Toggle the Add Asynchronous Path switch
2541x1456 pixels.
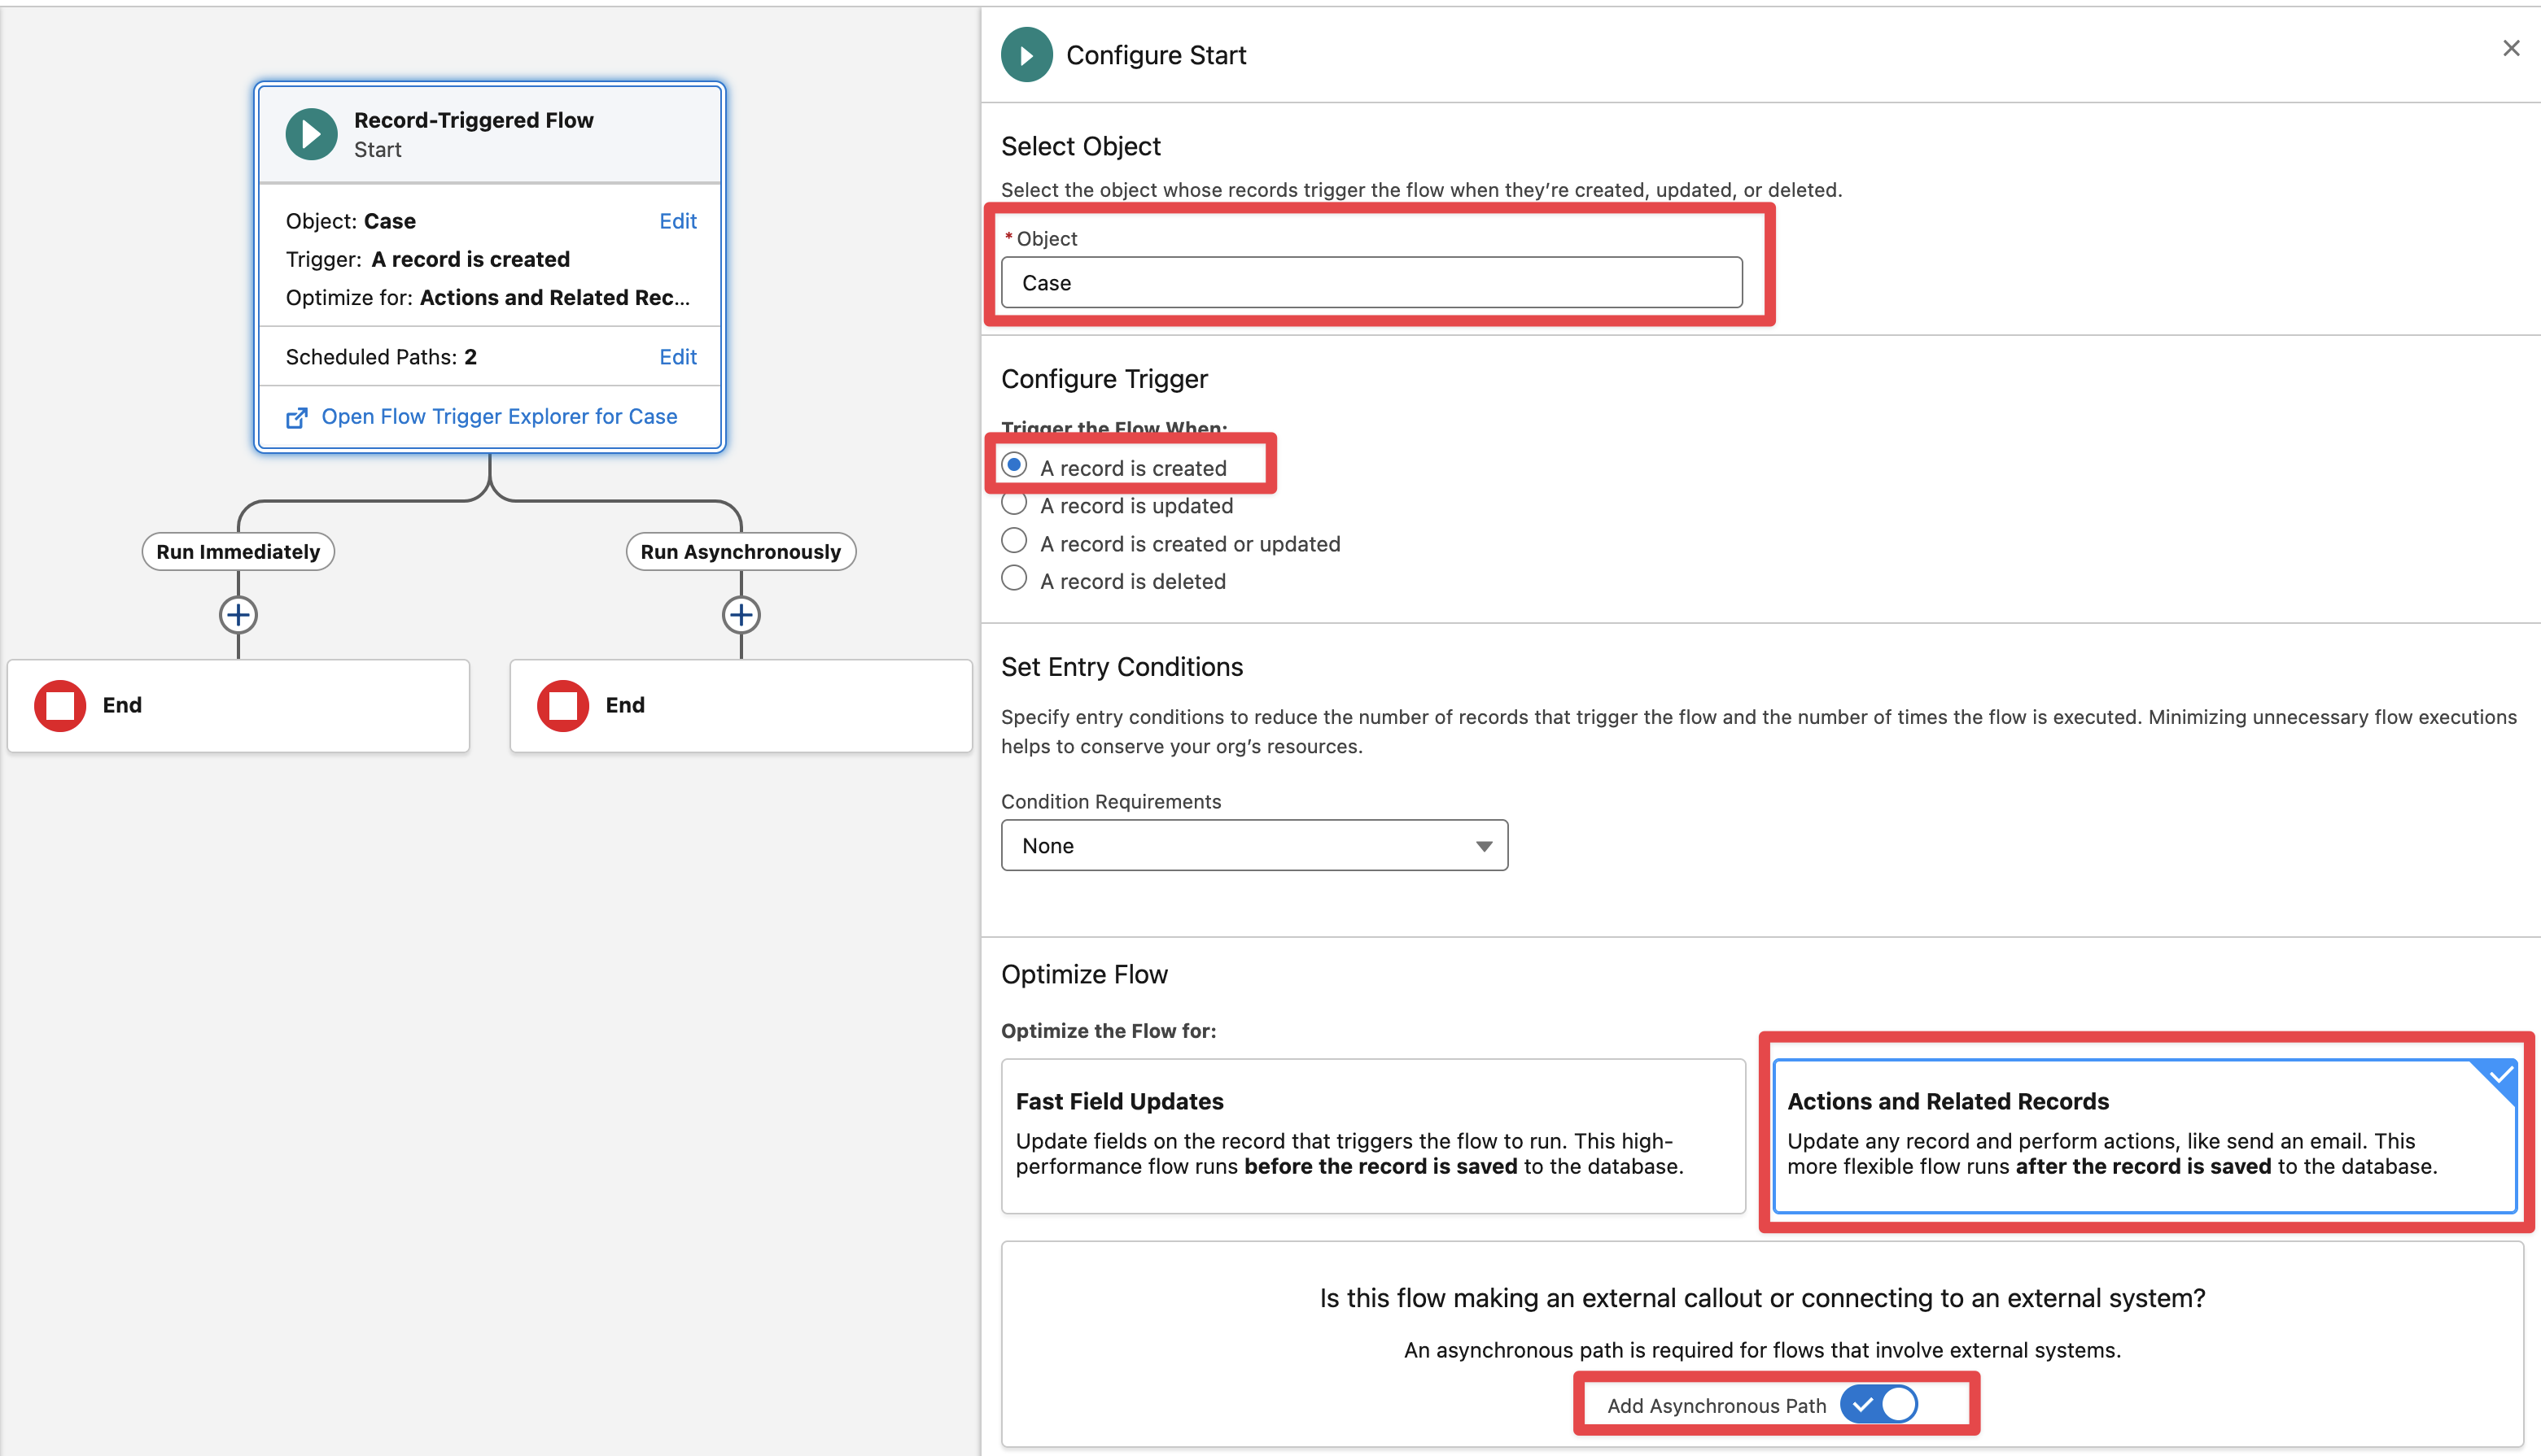[x=1878, y=1404]
